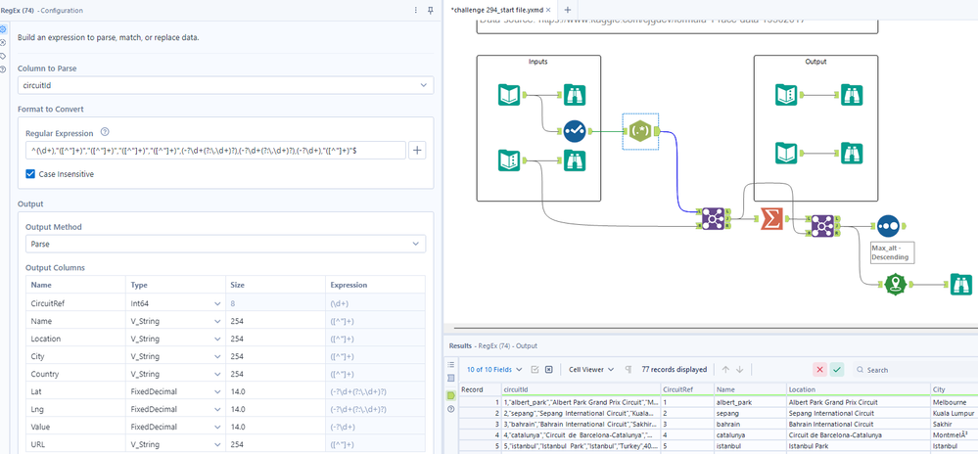Viewport: 978px width, 454px height.
Task: Open the Column to Parse dropdown
Action: tap(225, 85)
